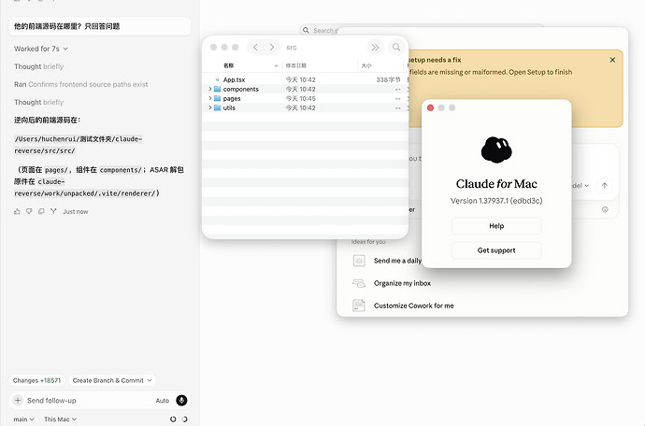Click the inbox icon beside Organize my inbox
This screenshot has width=645, height=426.
pyautogui.click(x=359, y=283)
